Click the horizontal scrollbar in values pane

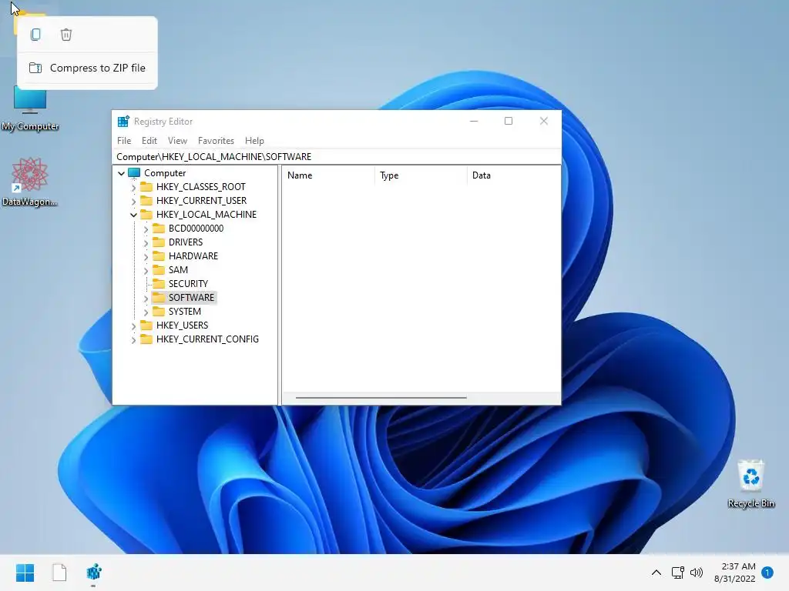pos(381,398)
